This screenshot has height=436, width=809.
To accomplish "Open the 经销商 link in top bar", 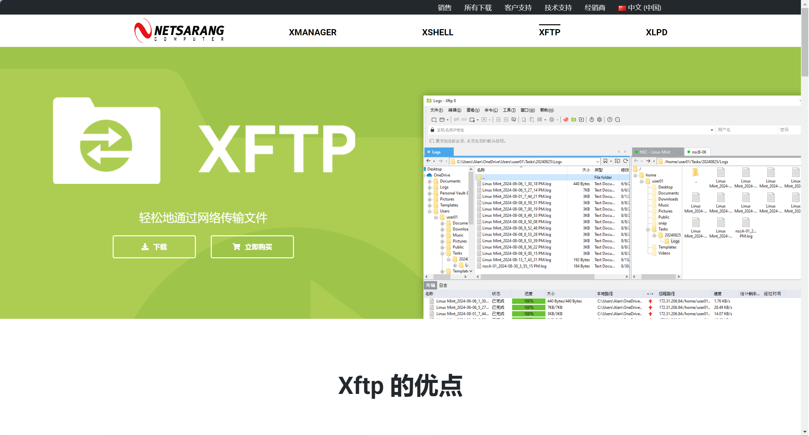I will pos(595,8).
